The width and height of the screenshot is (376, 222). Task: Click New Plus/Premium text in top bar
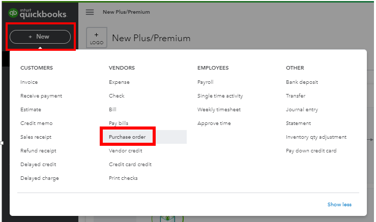(x=126, y=12)
